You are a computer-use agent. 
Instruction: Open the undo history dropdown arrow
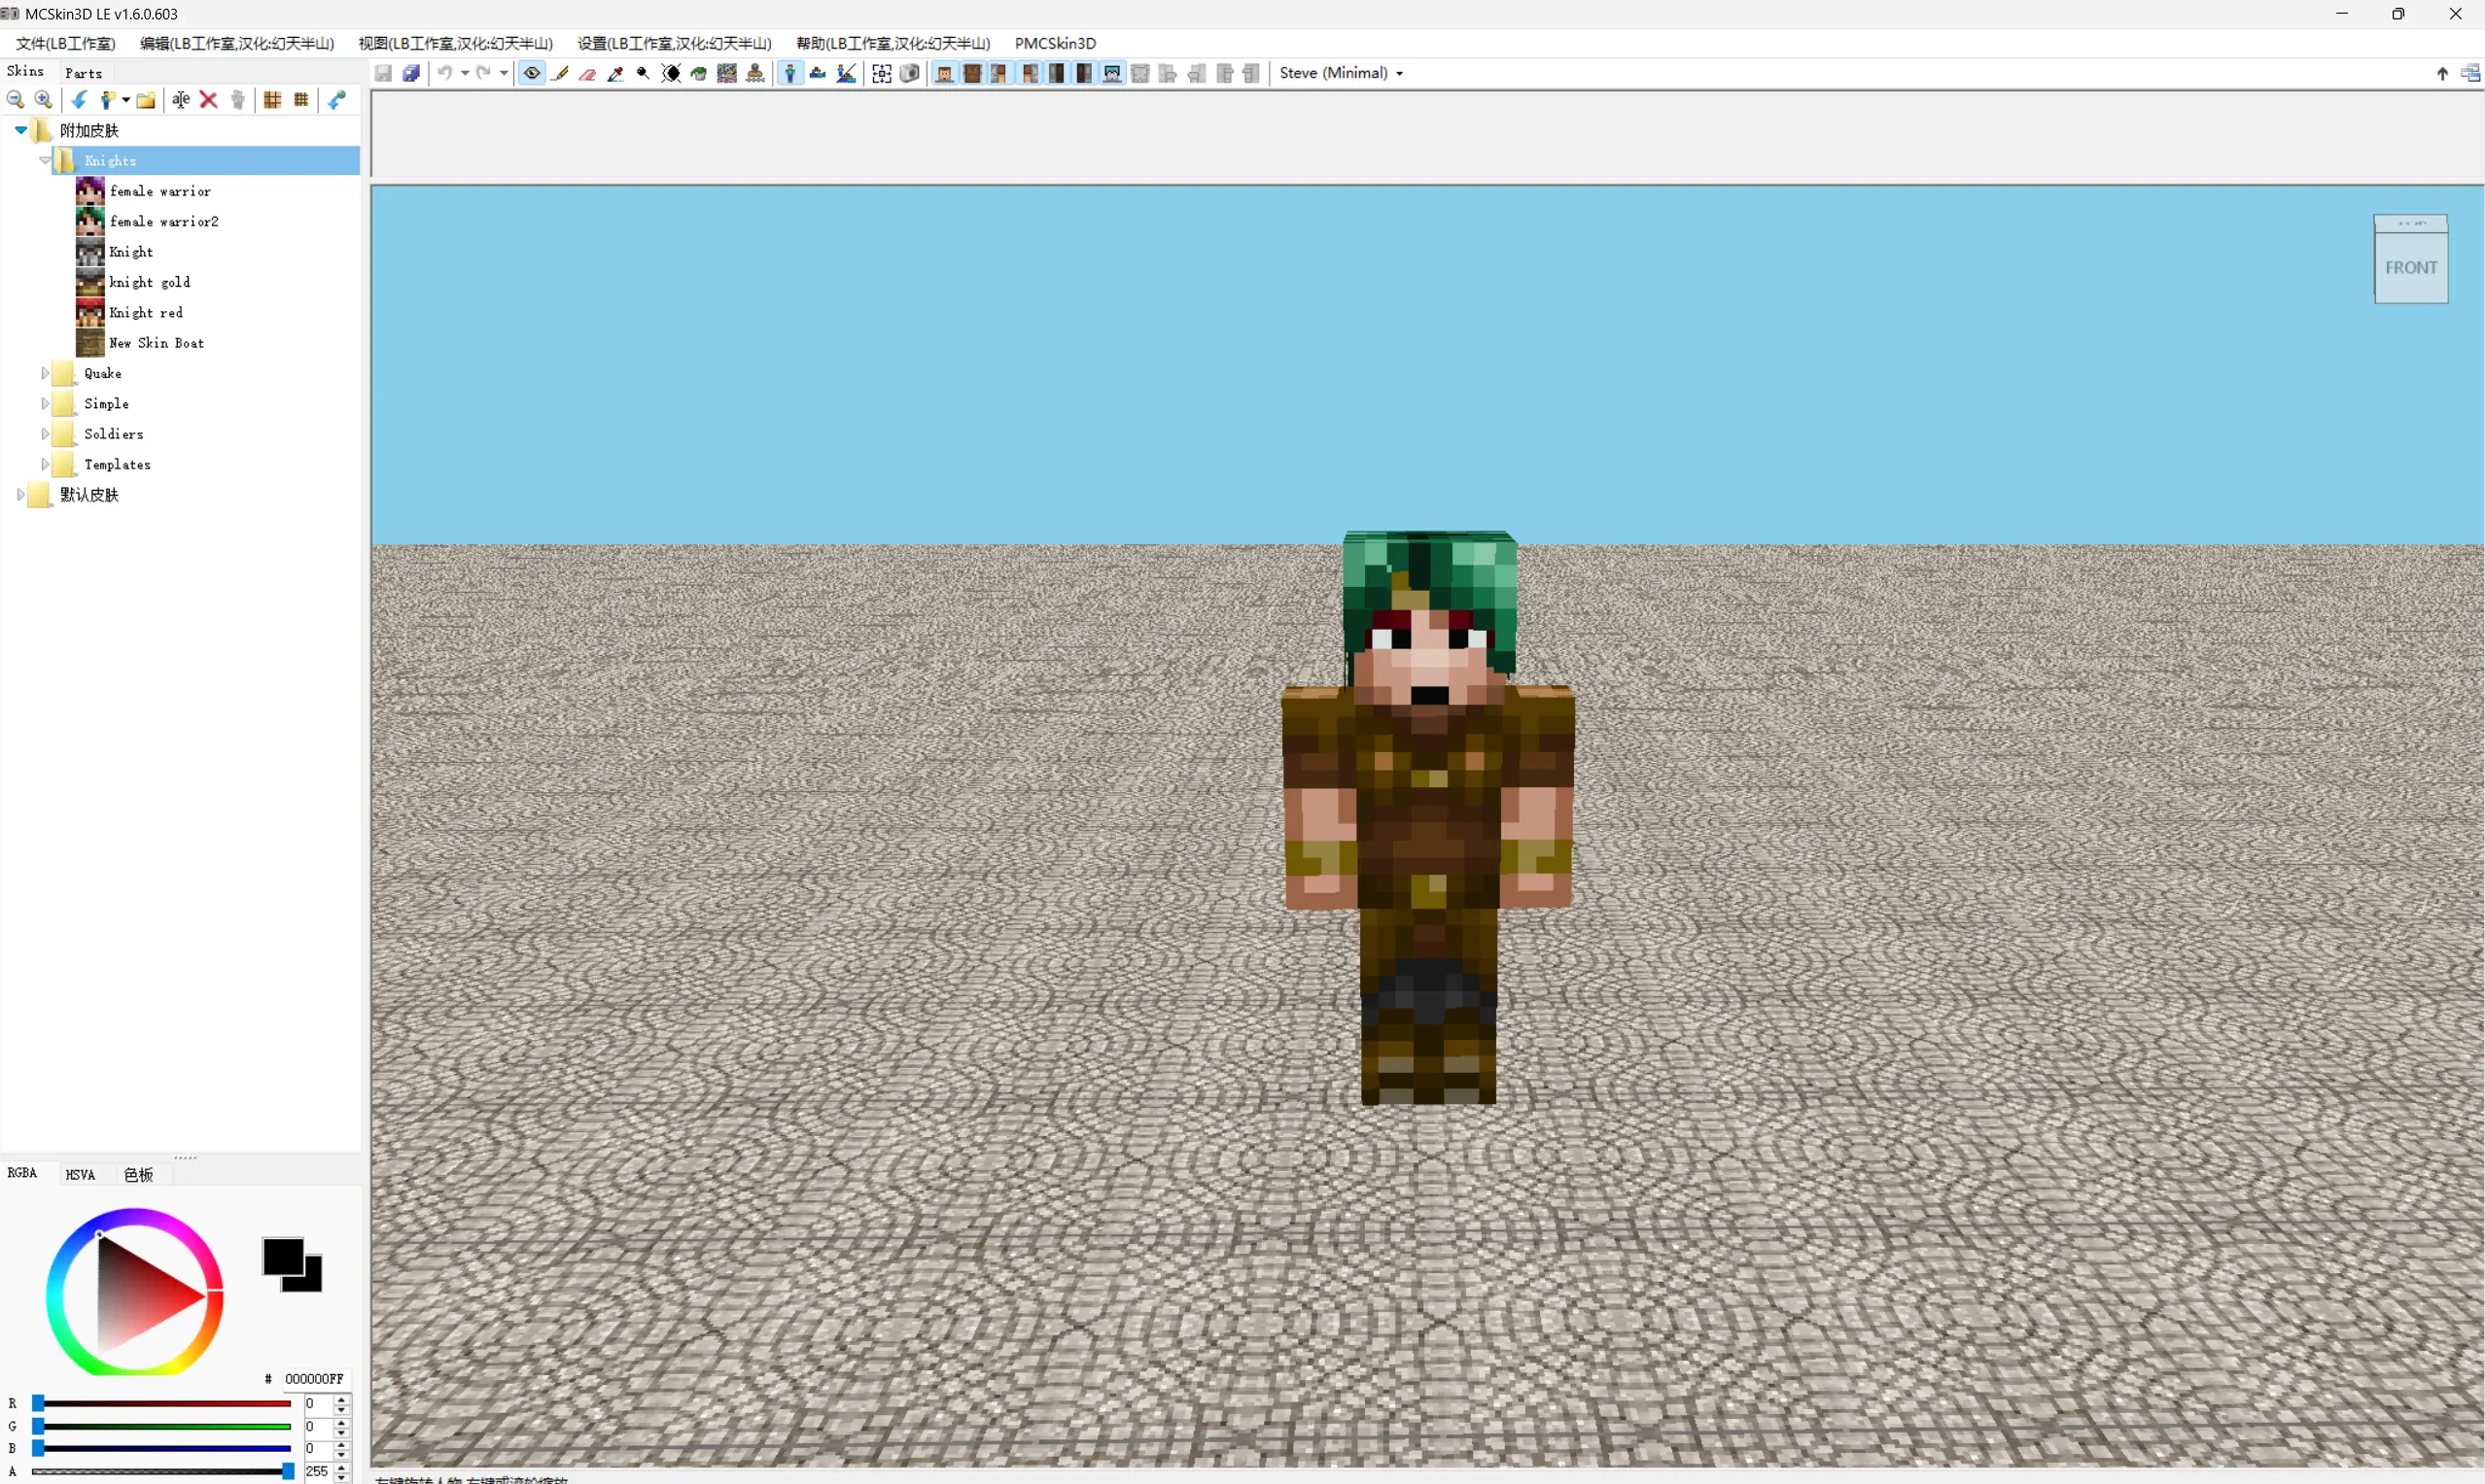pyautogui.click(x=465, y=73)
